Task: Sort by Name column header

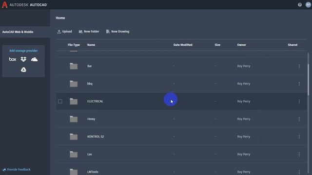Action: coord(91,45)
